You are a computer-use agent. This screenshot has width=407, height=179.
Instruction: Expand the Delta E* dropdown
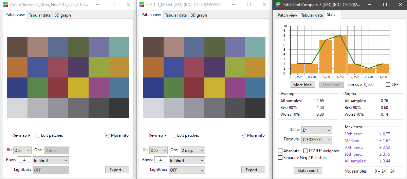click(316, 130)
